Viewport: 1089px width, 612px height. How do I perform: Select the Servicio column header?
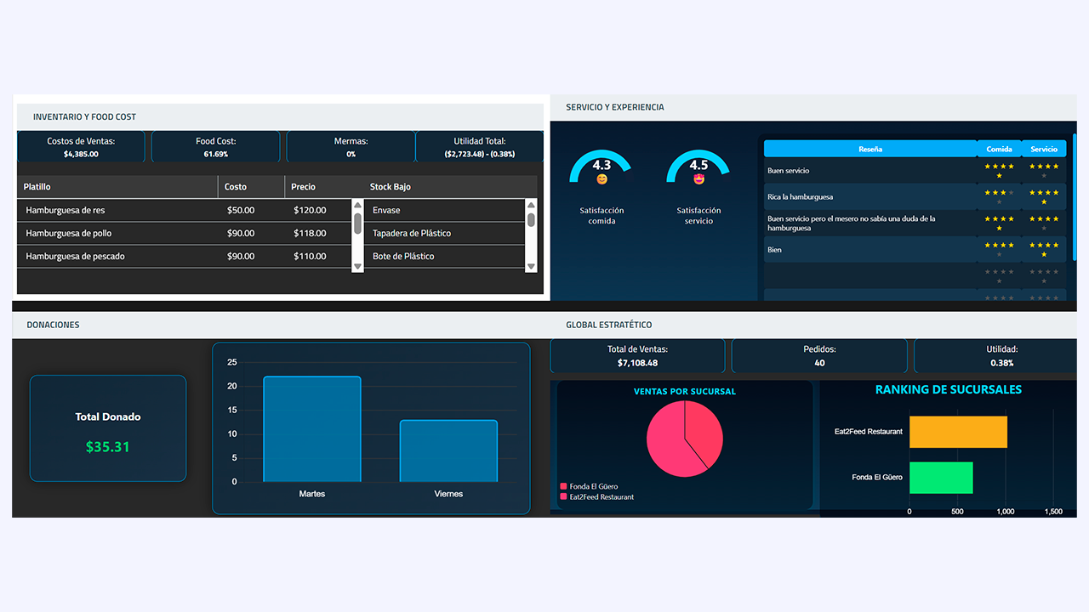pyautogui.click(x=1044, y=149)
